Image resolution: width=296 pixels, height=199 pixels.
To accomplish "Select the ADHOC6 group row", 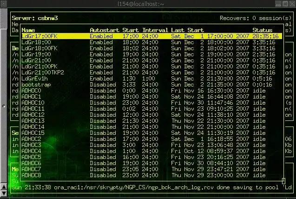I will click(x=152, y=163).
